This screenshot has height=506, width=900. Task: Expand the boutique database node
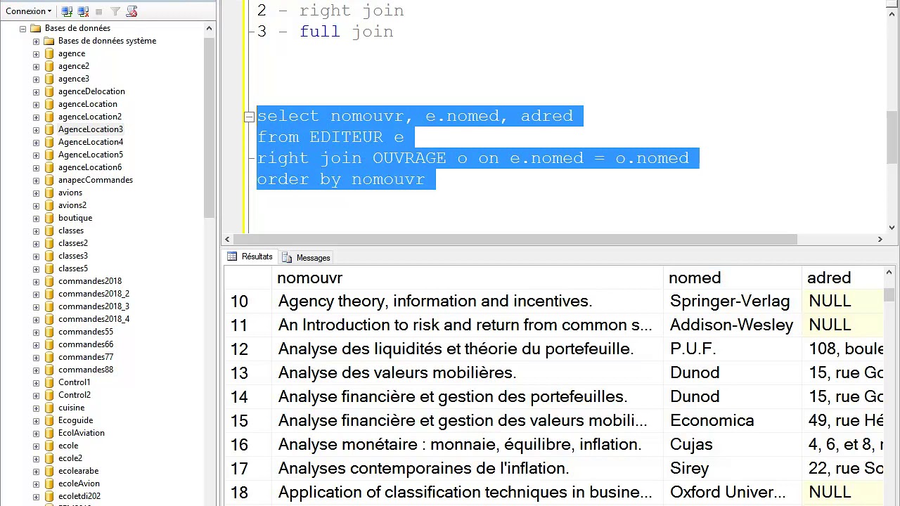(x=36, y=218)
